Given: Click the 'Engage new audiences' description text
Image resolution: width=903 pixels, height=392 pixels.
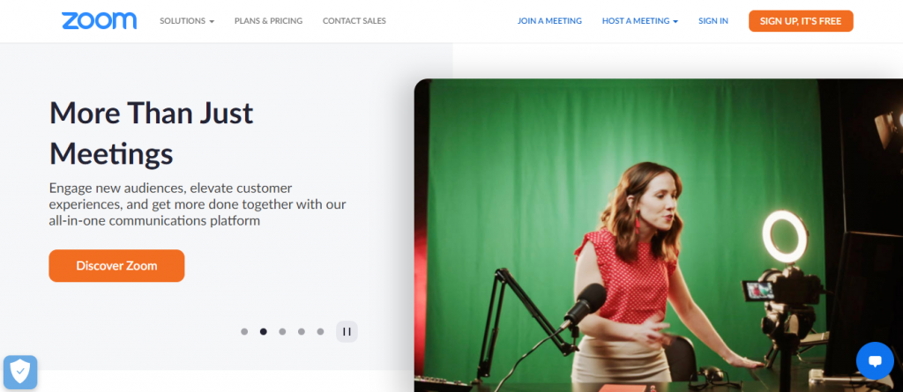Looking at the screenshot, I should (x=198, y=204).
